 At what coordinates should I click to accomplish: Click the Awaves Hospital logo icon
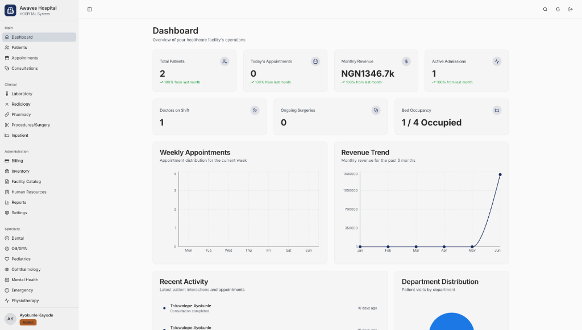(x=10, y=10)
